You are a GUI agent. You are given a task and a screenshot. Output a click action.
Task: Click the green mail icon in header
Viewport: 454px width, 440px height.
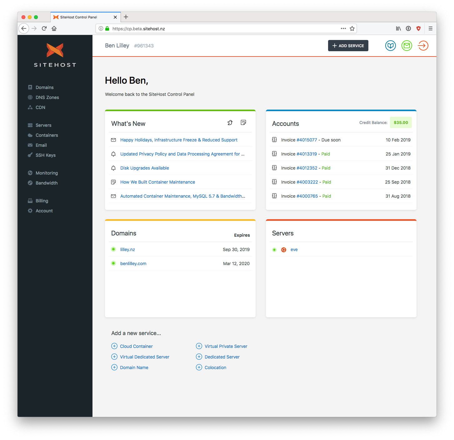(407, 46)
